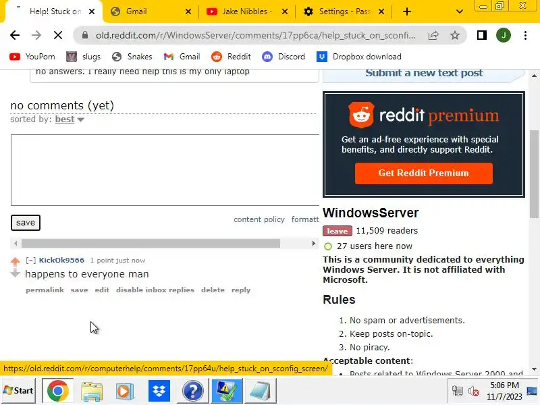The image size is (540, 405).
Task: Open the Dropbox download bookmark
Action: click(359, 57)
